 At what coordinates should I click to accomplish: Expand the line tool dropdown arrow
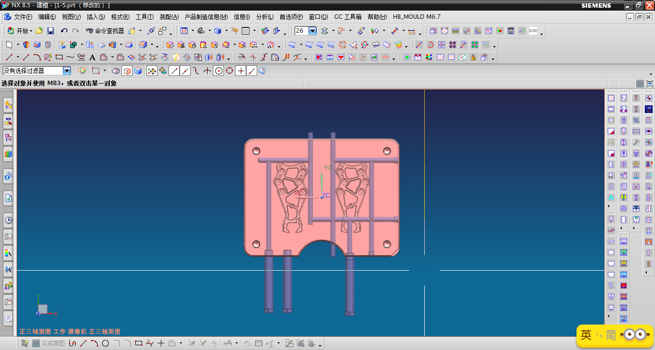[17, 57]
